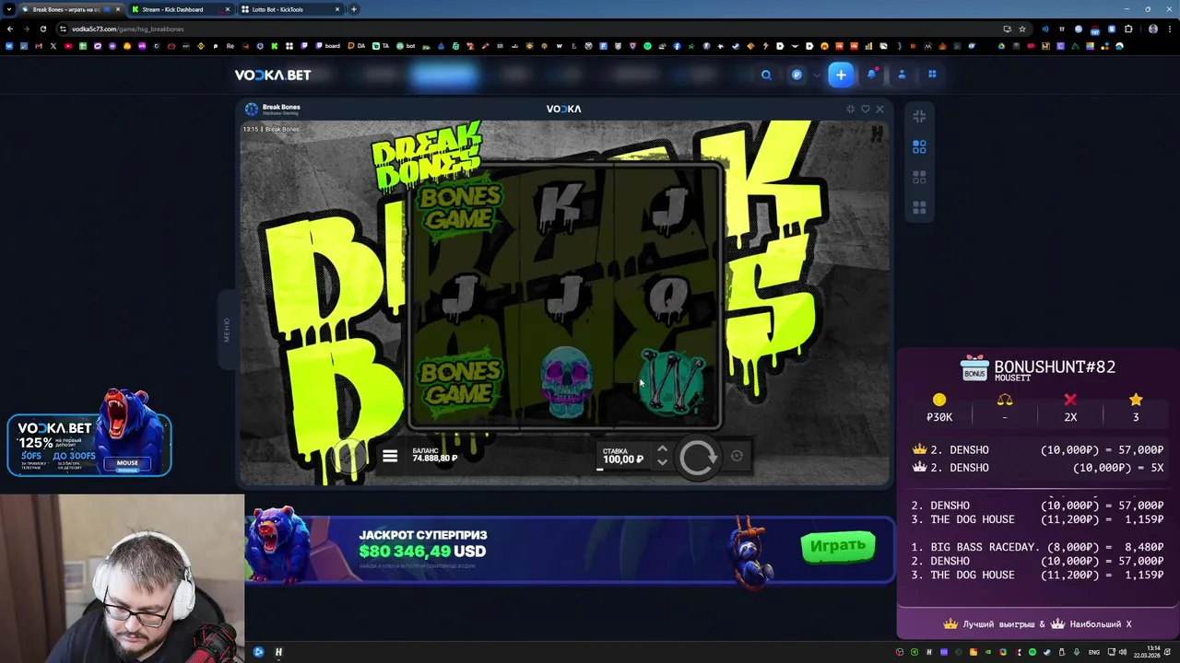Screen dimensions: 1180x663
Task: Click the balance 74.888,80 ₽ value
Action: tap(435, 458)
